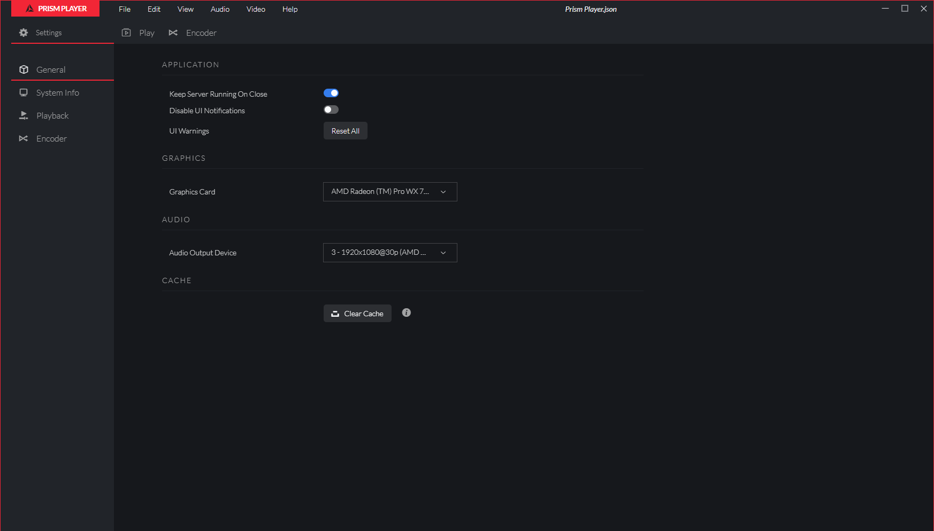Click the System Info monitor icon
This screenshot has height=531, width=934.
(24, 92)
